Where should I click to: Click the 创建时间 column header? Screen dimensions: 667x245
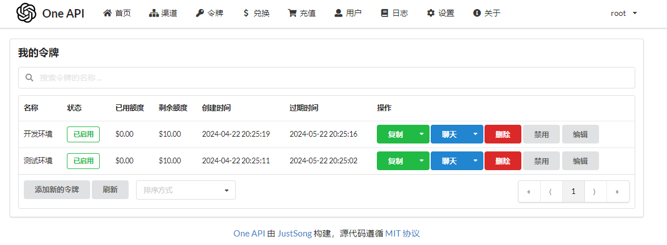[216, 108]
